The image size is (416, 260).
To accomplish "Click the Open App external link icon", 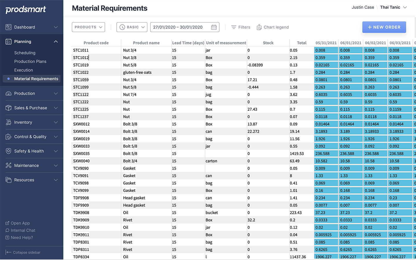I will pyautogui.click(x=8, y=223).
